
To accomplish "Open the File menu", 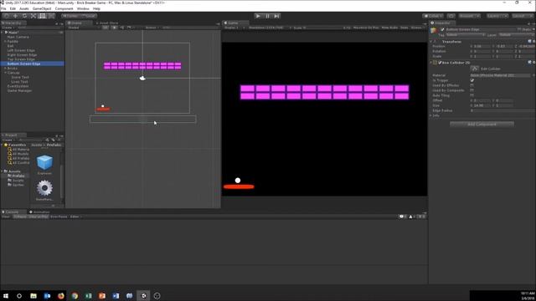I will (3, 8).
